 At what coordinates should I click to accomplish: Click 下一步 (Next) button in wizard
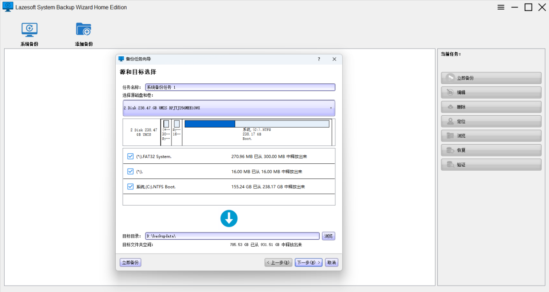click(x=309, y=263)
